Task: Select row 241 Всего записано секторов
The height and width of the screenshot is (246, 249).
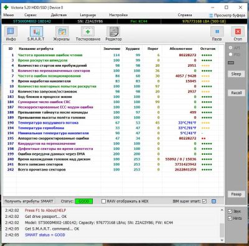Action: [113, 164]
